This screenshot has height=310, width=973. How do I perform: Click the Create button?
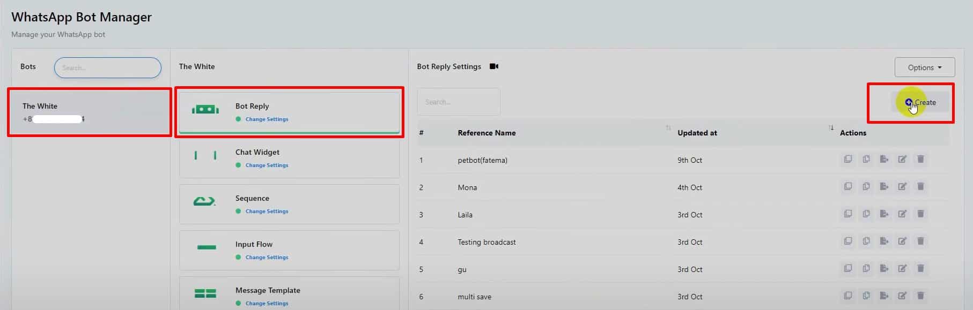920,102
